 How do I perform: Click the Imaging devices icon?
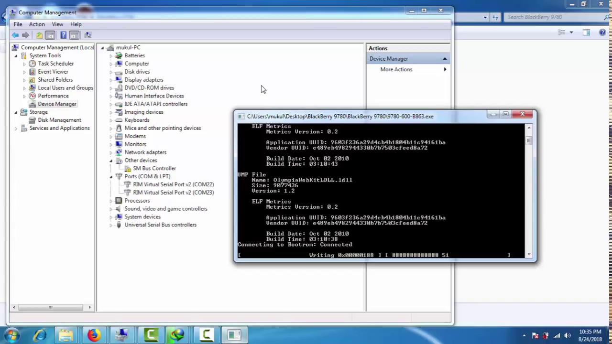119,112
